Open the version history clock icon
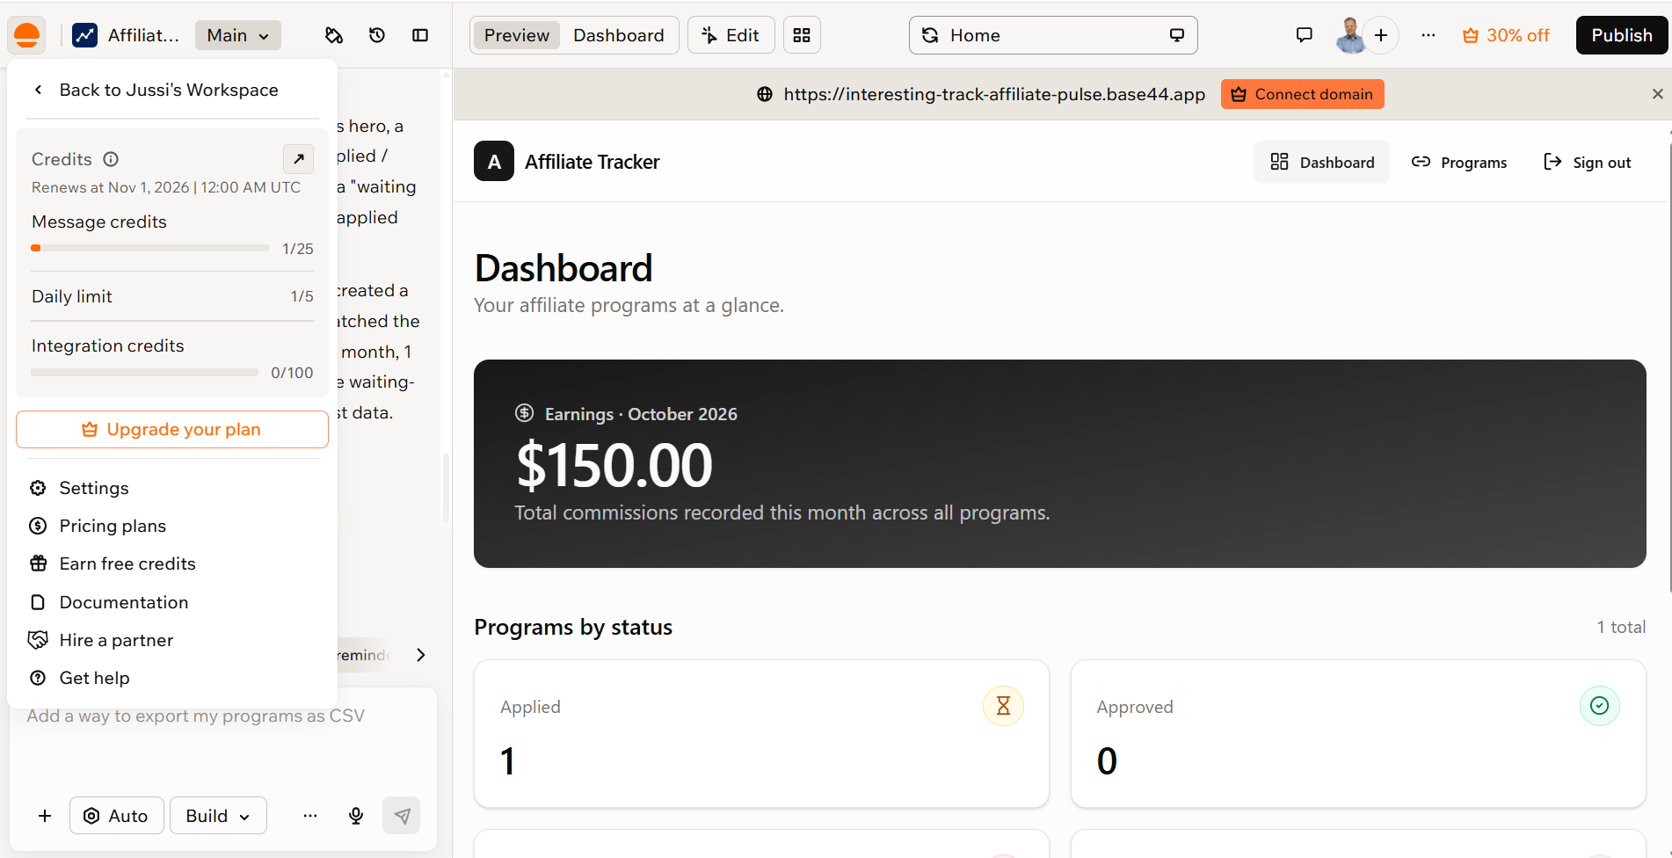The width and height of the screenshot is (1672, 858). [x=377, y=35]
